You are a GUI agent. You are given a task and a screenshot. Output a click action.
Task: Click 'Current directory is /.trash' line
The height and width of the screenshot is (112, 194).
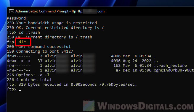coord(49,37)
